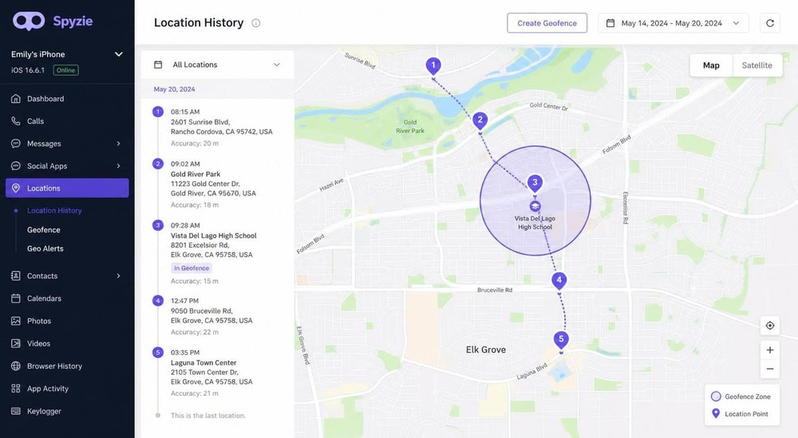Expand the Messages submenu arrow
This screenshot has width=798, height=438.
coord(119,144)
